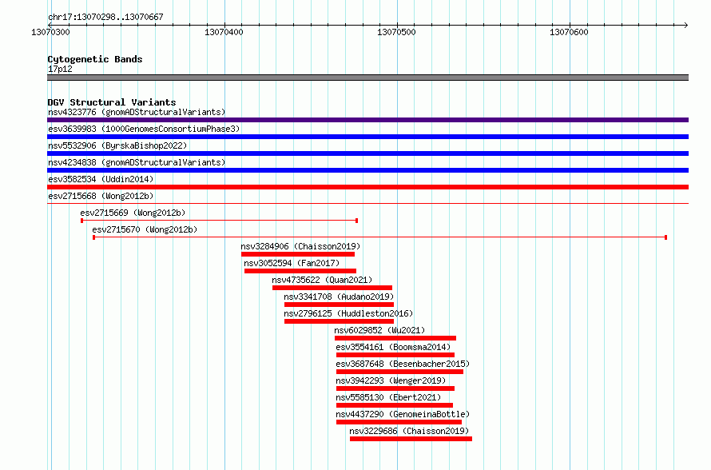Open nsv6029852 Wu2021 label

click(379, 330)
